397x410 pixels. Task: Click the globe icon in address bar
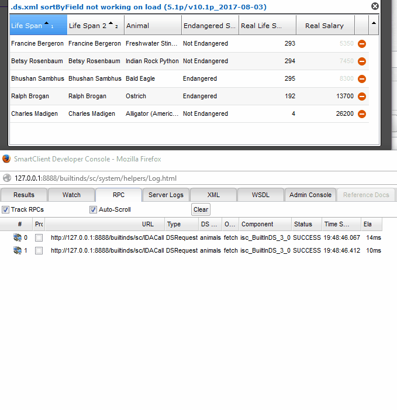click(6, 178)
